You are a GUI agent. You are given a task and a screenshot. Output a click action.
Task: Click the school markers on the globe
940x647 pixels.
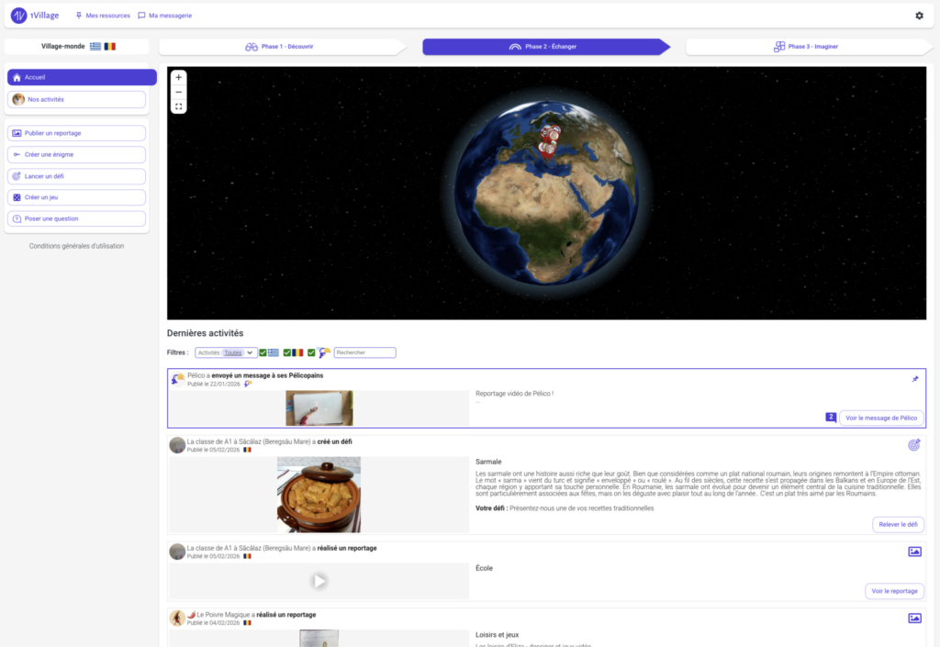point(549,140)
